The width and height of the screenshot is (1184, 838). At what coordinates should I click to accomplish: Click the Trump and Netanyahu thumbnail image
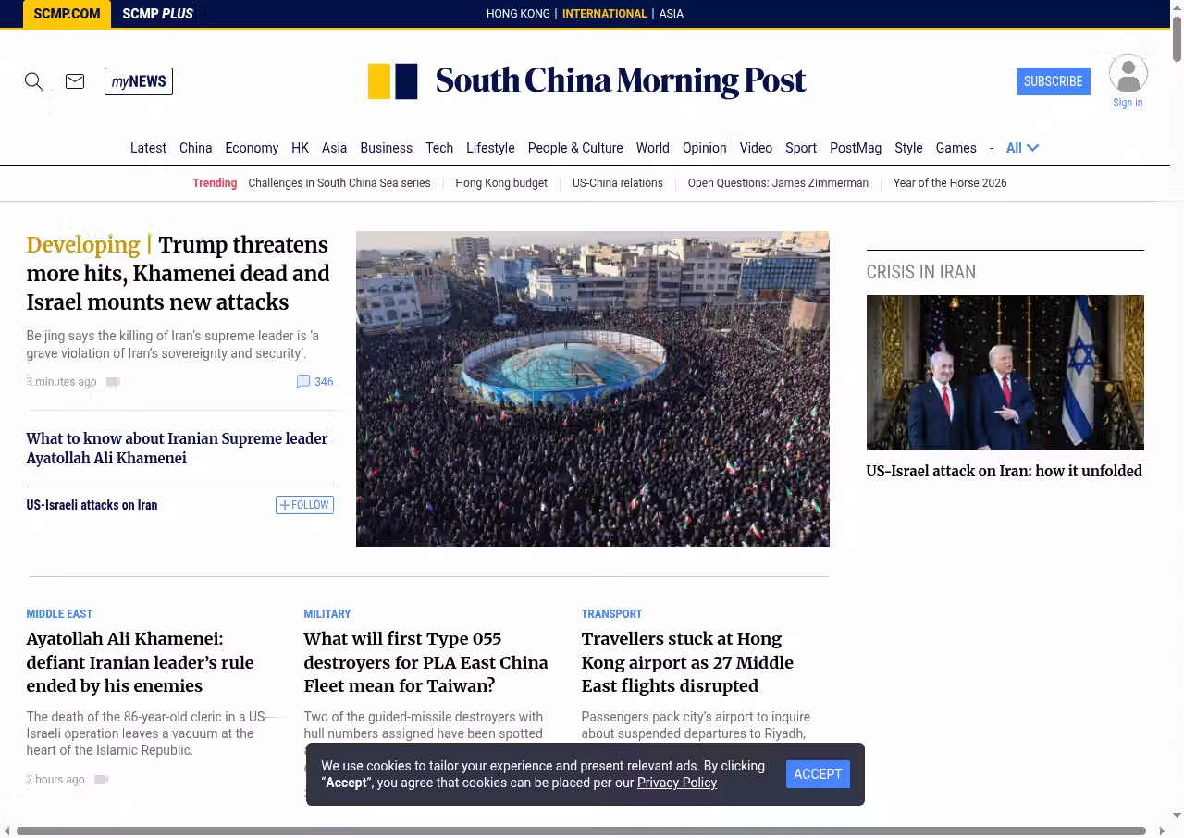pyautogui.click(x=1005, y=372)
